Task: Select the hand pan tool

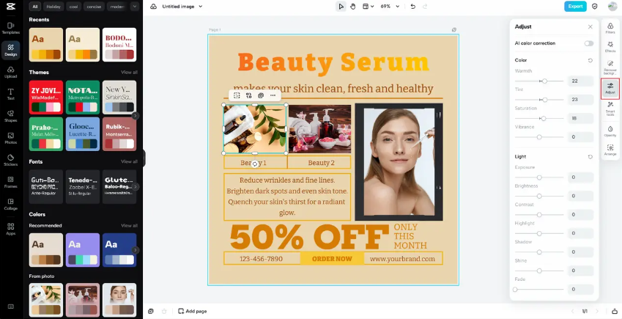Action: point(352,7)
